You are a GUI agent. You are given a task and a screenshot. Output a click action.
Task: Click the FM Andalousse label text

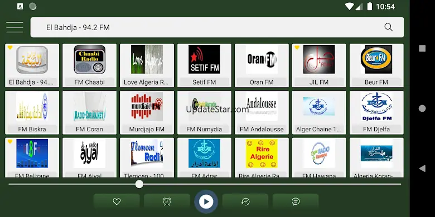click(262, 129)
